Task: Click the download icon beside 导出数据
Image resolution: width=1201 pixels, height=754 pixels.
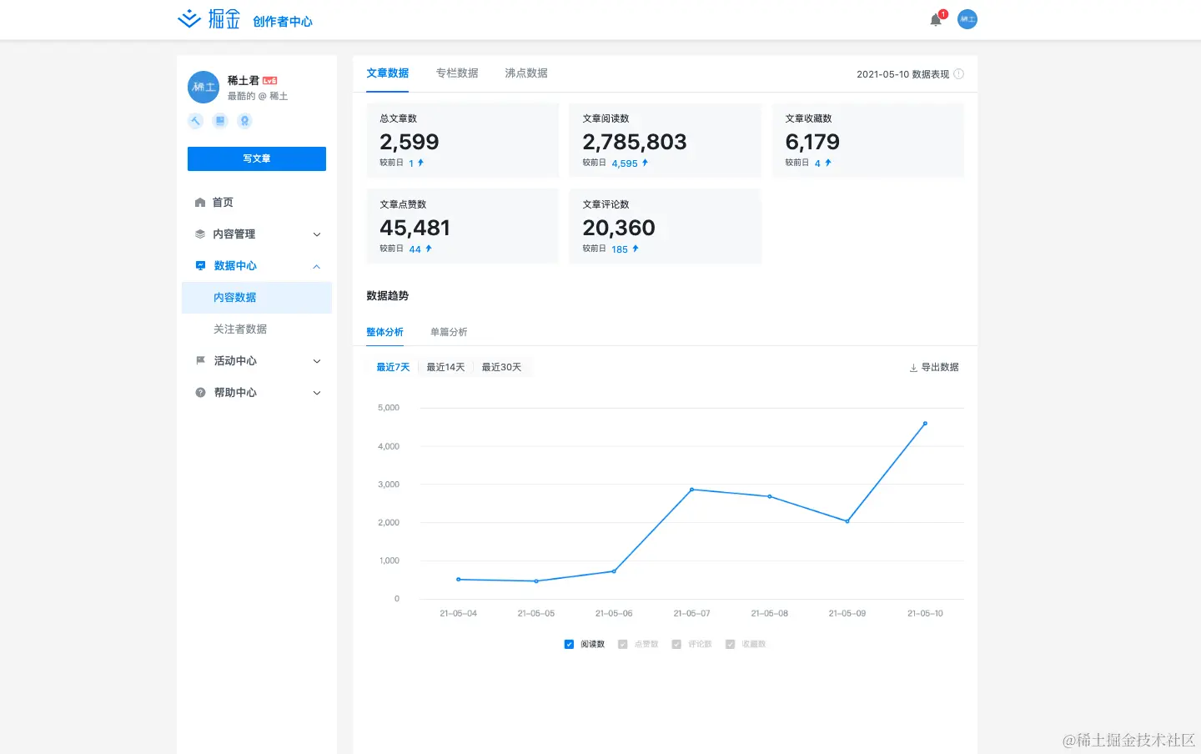Action: point(913,368)
